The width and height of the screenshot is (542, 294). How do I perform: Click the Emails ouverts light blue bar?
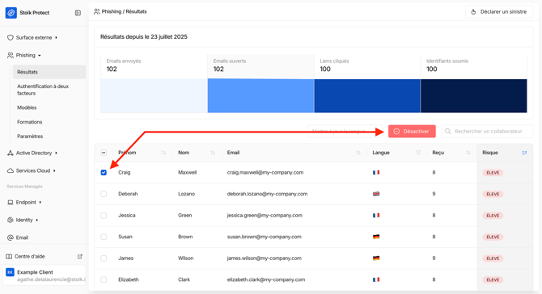click(x=260, y=96)
